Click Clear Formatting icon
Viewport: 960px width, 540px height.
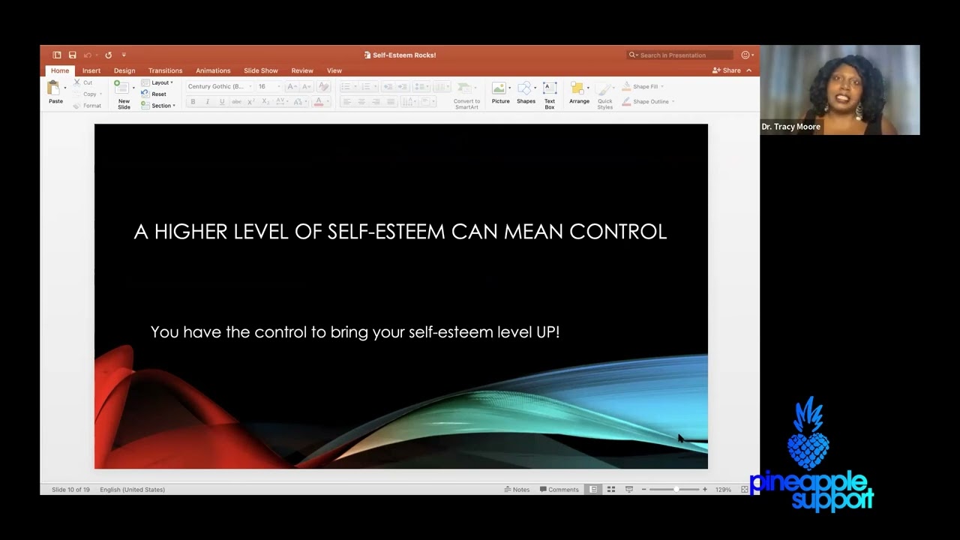click(x=323, y=86)
